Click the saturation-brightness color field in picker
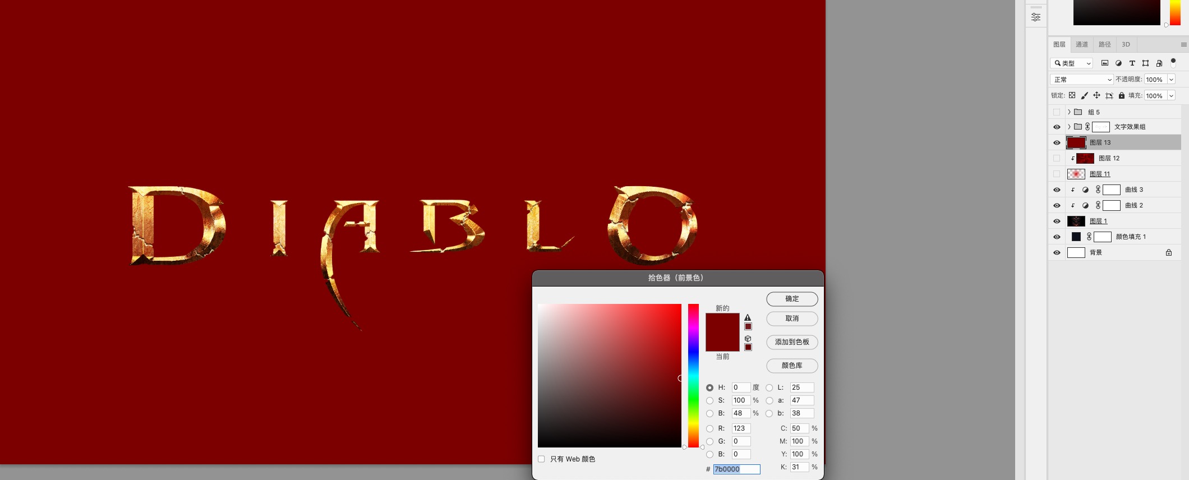This screenshot has width=1189, height=480. coord(610,376)
